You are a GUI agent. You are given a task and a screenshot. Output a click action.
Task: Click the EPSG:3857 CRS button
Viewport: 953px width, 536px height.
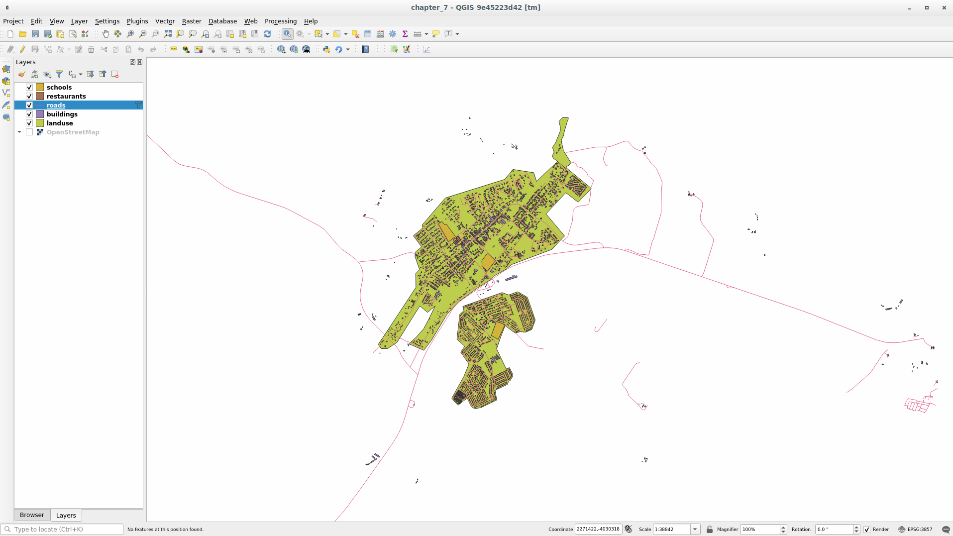[915, 530]
